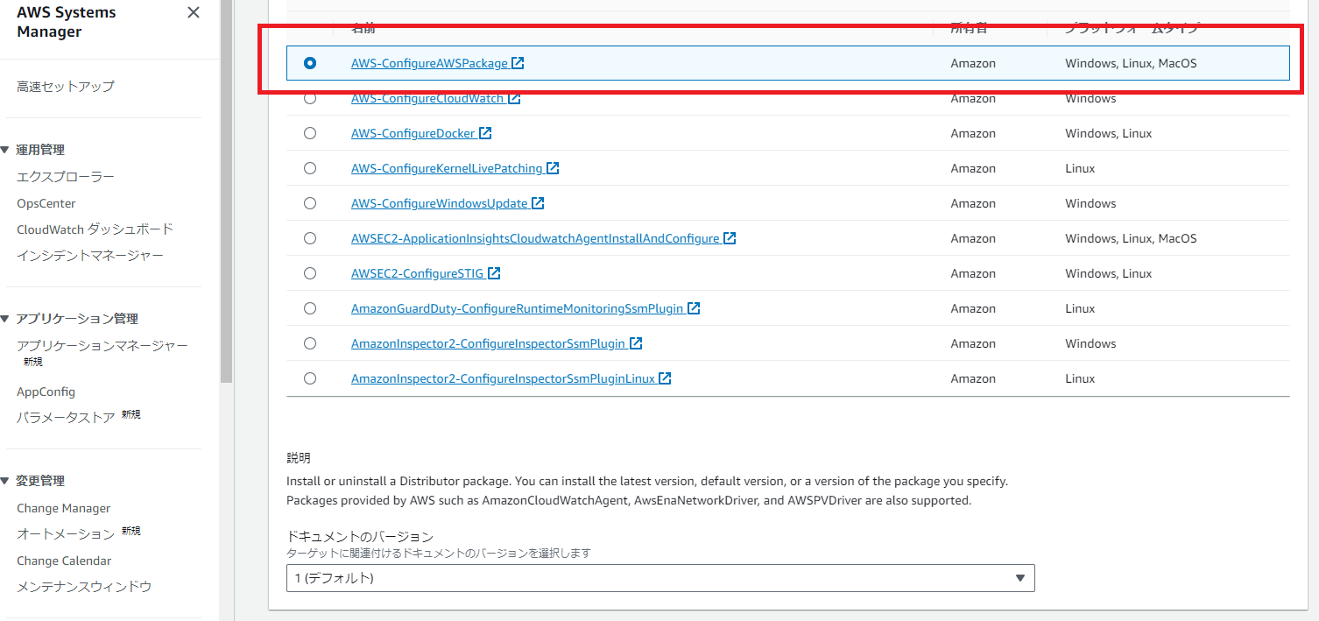Open Change Manager in sidebar

pos(64,508)
